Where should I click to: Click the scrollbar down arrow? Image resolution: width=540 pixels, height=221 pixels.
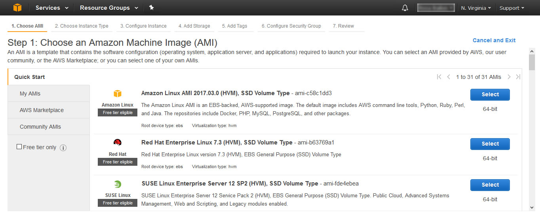[532, 208]
